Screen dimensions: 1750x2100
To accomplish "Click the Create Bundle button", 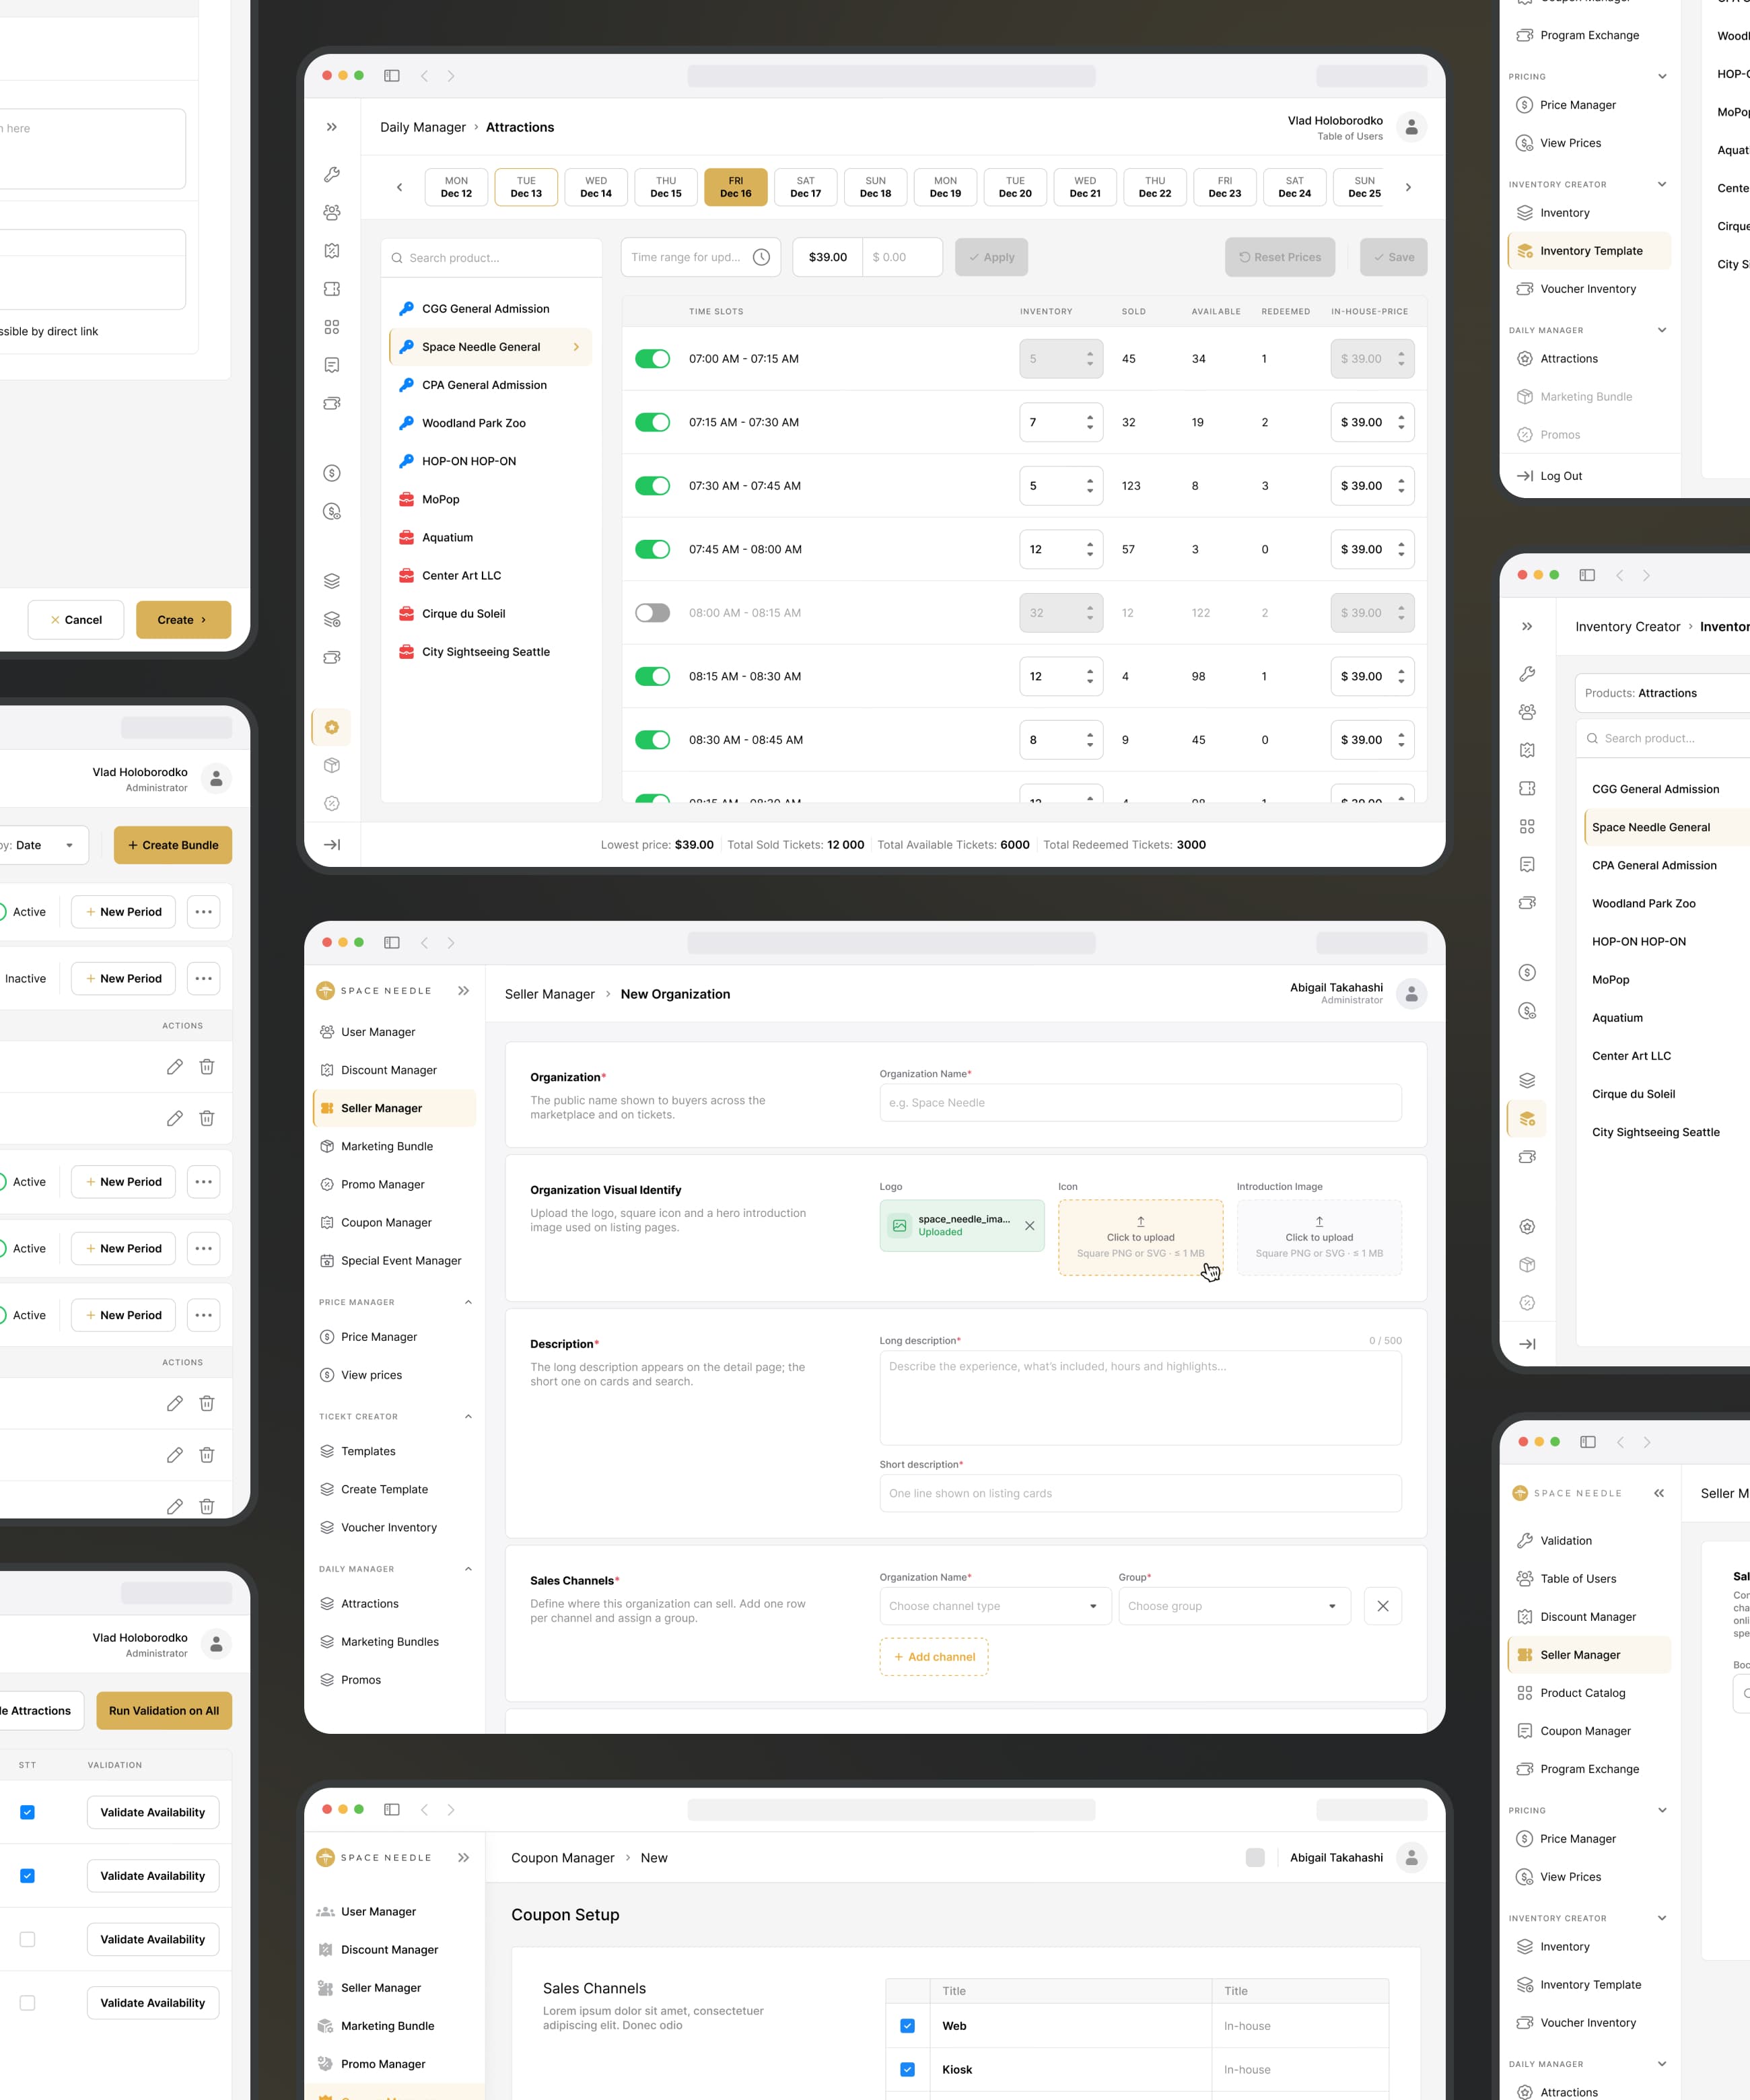I will tap(173, 845).
